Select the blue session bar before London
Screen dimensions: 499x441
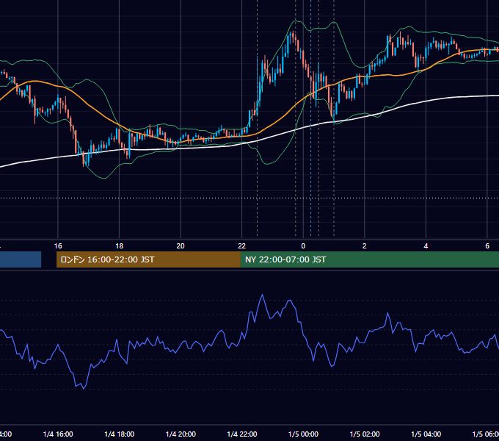(21, 259)
